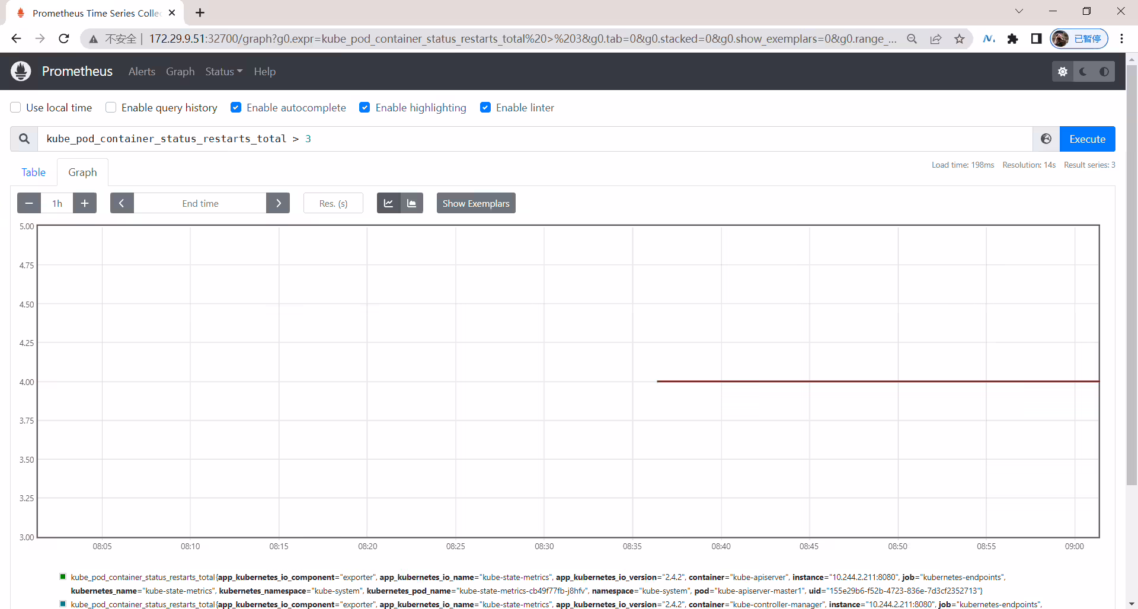Screen dimensions: 1138x609
Task: Switch to the Table tab
Action: 34,172
